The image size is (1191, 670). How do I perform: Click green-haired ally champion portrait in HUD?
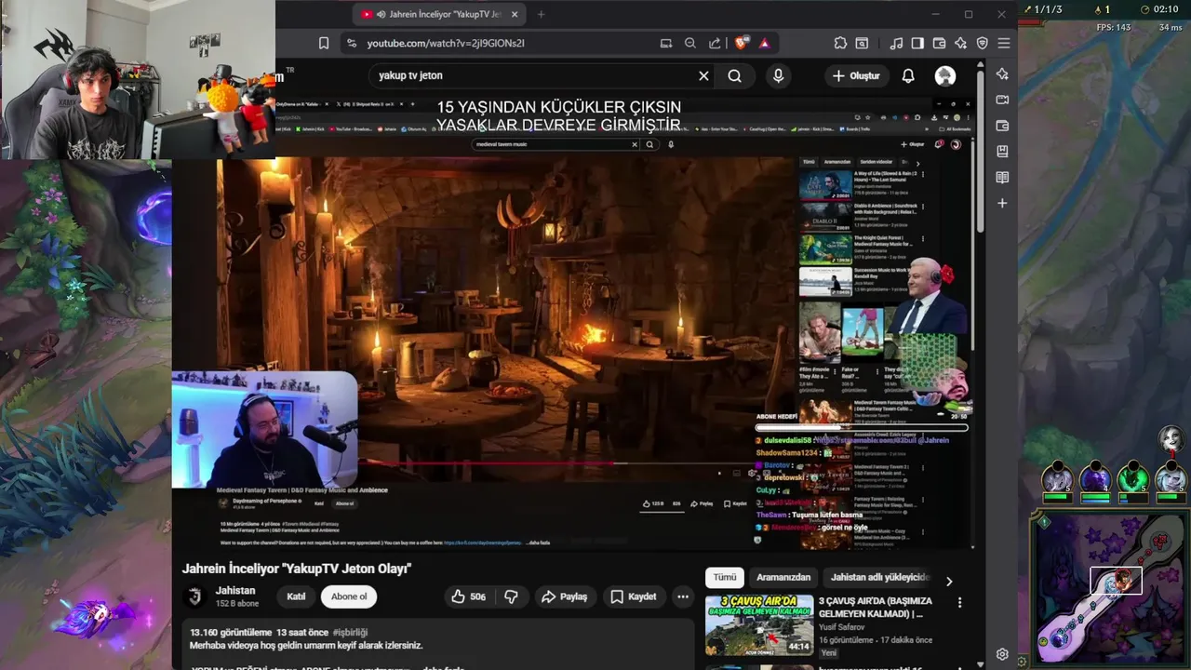[1132, 478]
